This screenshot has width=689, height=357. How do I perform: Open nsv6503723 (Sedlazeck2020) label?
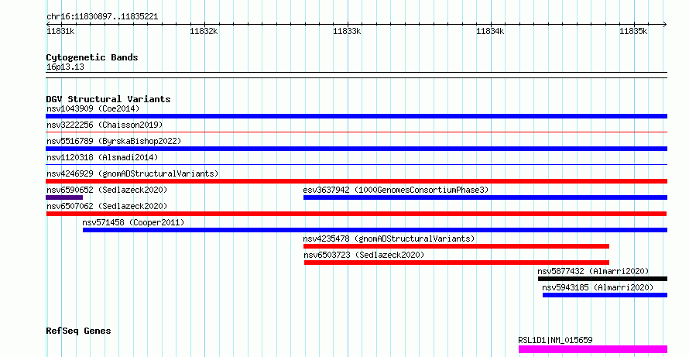(x=364, y=255)
